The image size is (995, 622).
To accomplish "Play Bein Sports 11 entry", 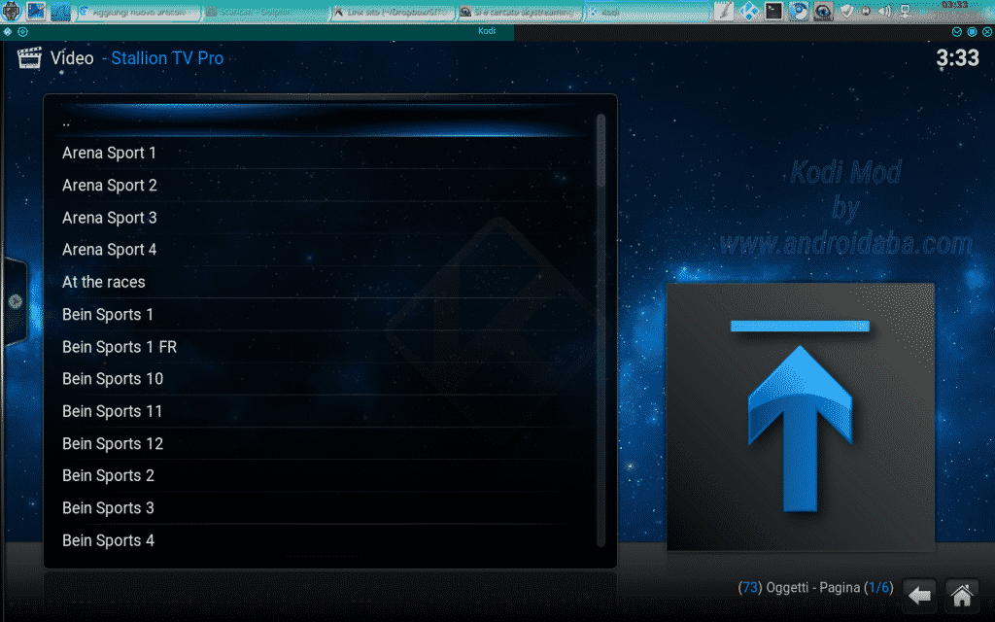I will click(x=321, y=411).
